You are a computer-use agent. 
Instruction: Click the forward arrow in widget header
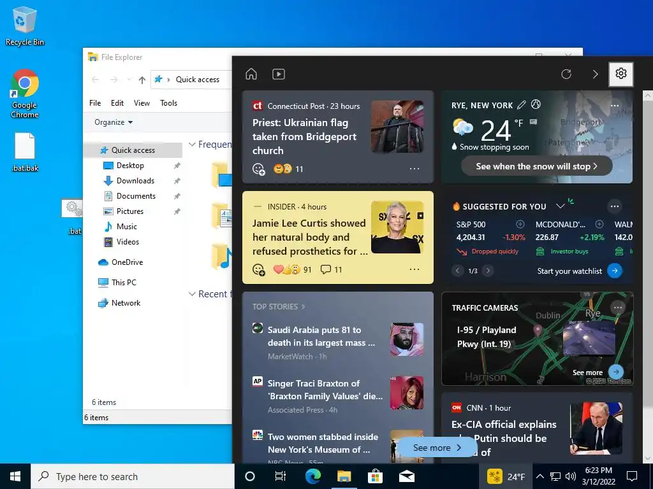[x=595, y=74]
